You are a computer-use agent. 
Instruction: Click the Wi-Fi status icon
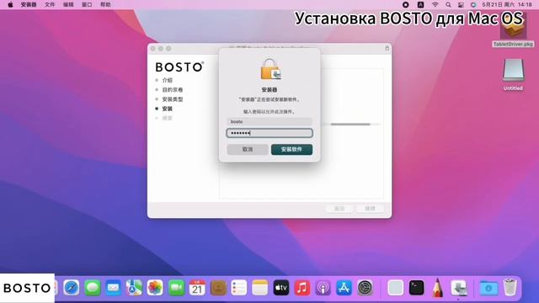(435, 4)
